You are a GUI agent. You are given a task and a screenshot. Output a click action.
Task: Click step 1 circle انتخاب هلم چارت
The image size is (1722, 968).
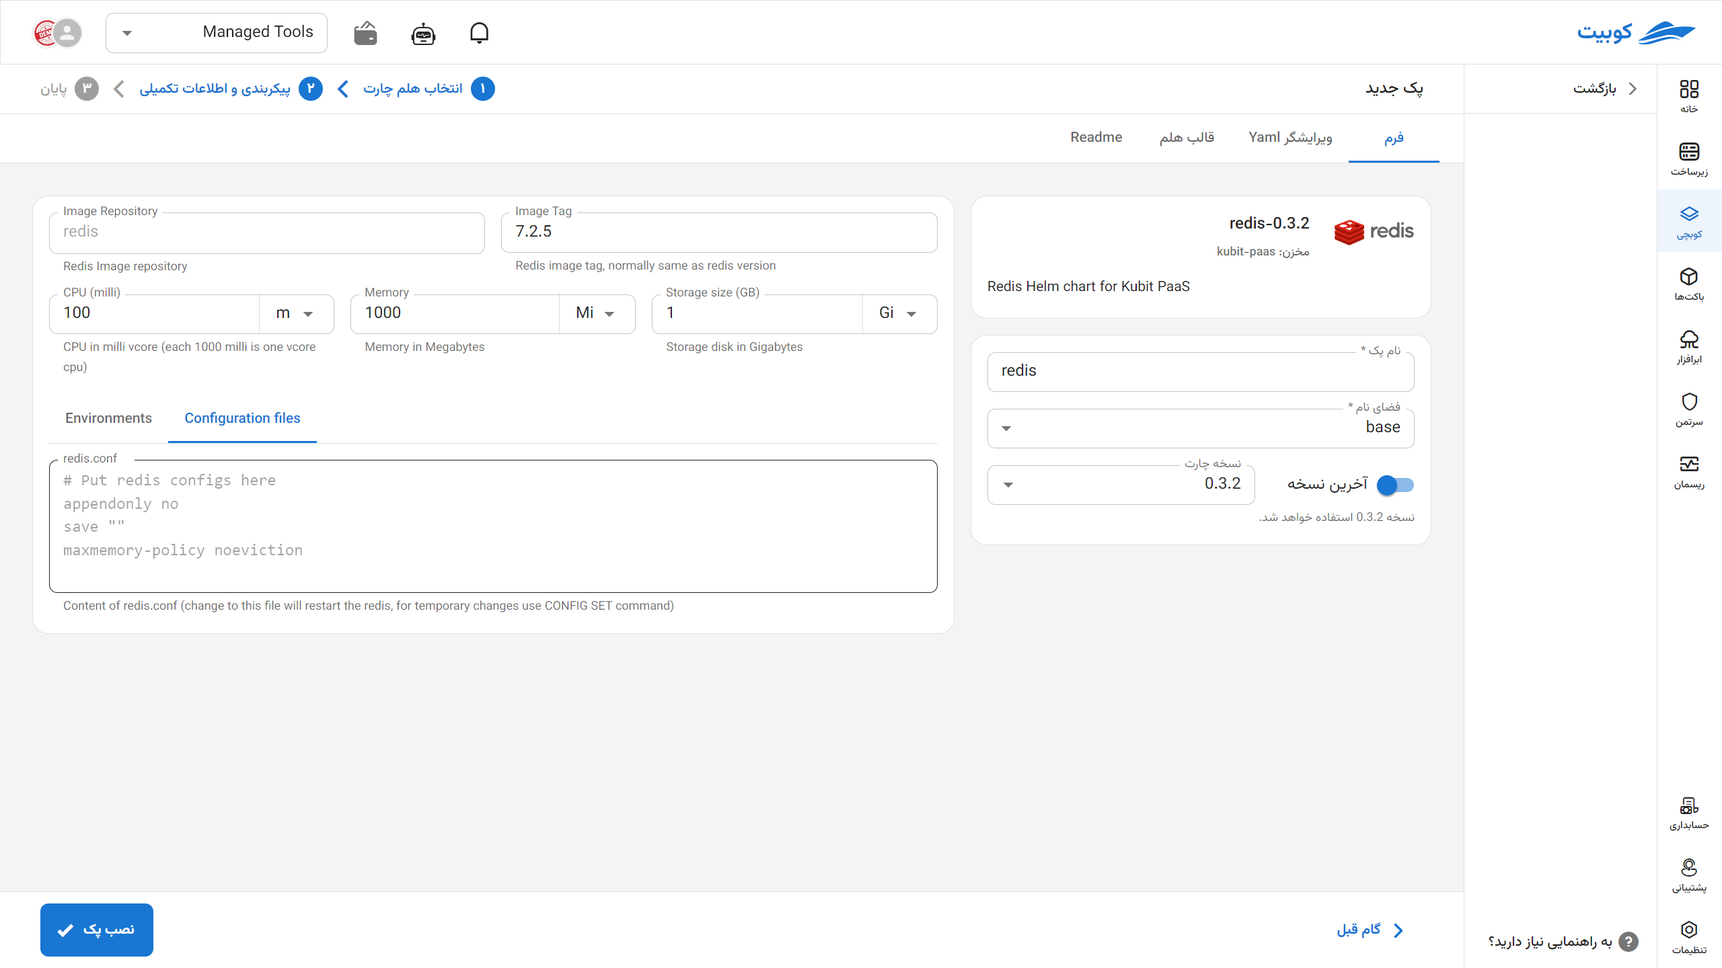coord(482,89)
